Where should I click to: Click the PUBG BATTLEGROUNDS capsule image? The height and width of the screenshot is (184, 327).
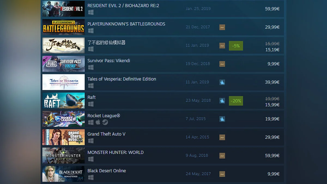(63, 27)
